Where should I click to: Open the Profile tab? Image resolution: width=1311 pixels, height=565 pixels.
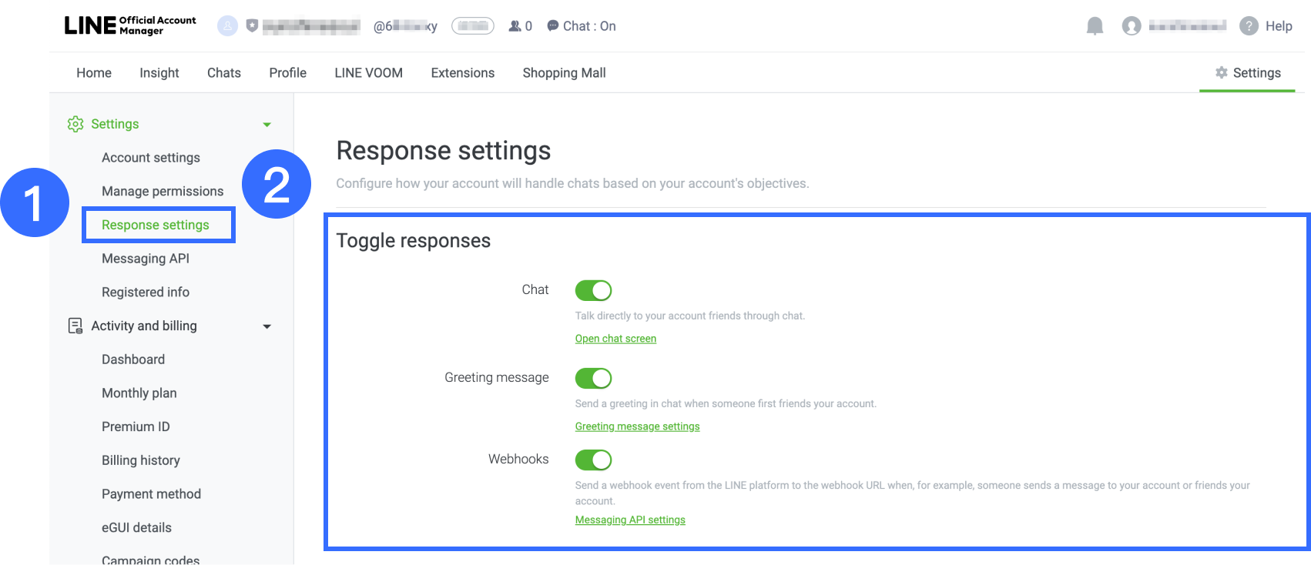point(288,72)
